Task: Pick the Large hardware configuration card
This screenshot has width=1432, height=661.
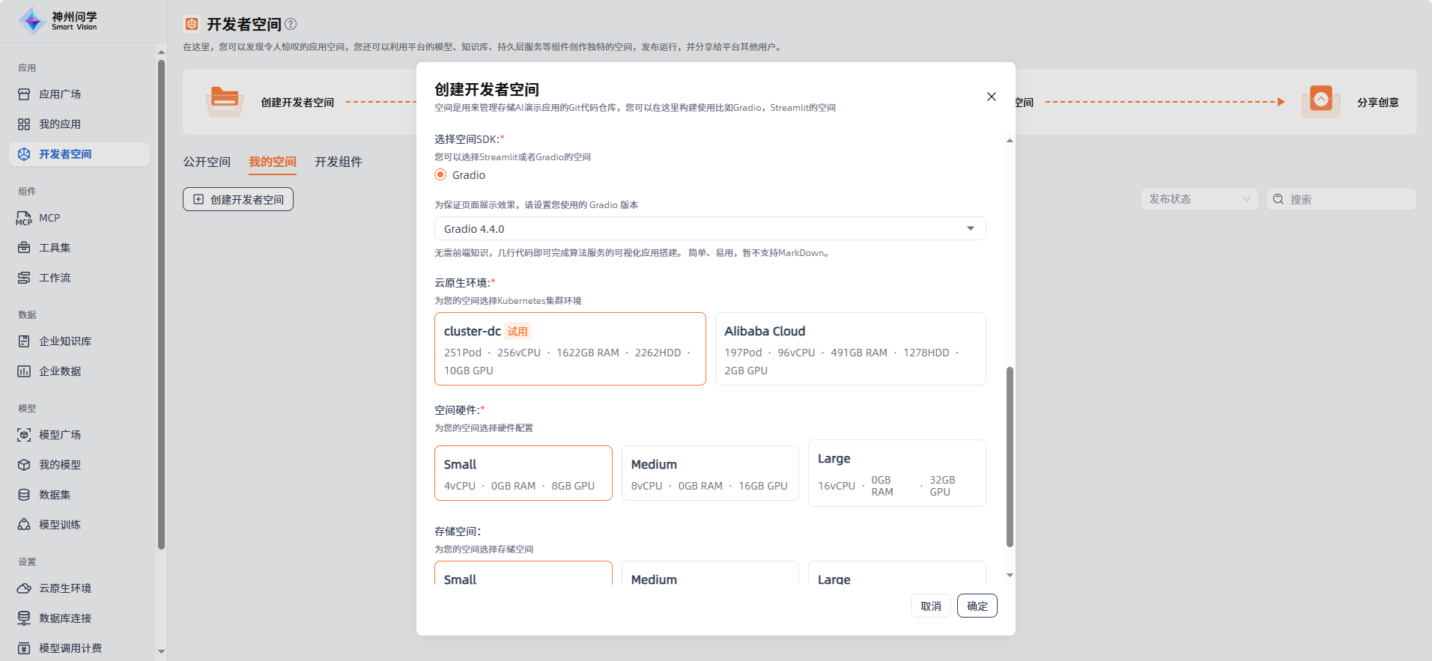Action: click(x=896, y=473)
